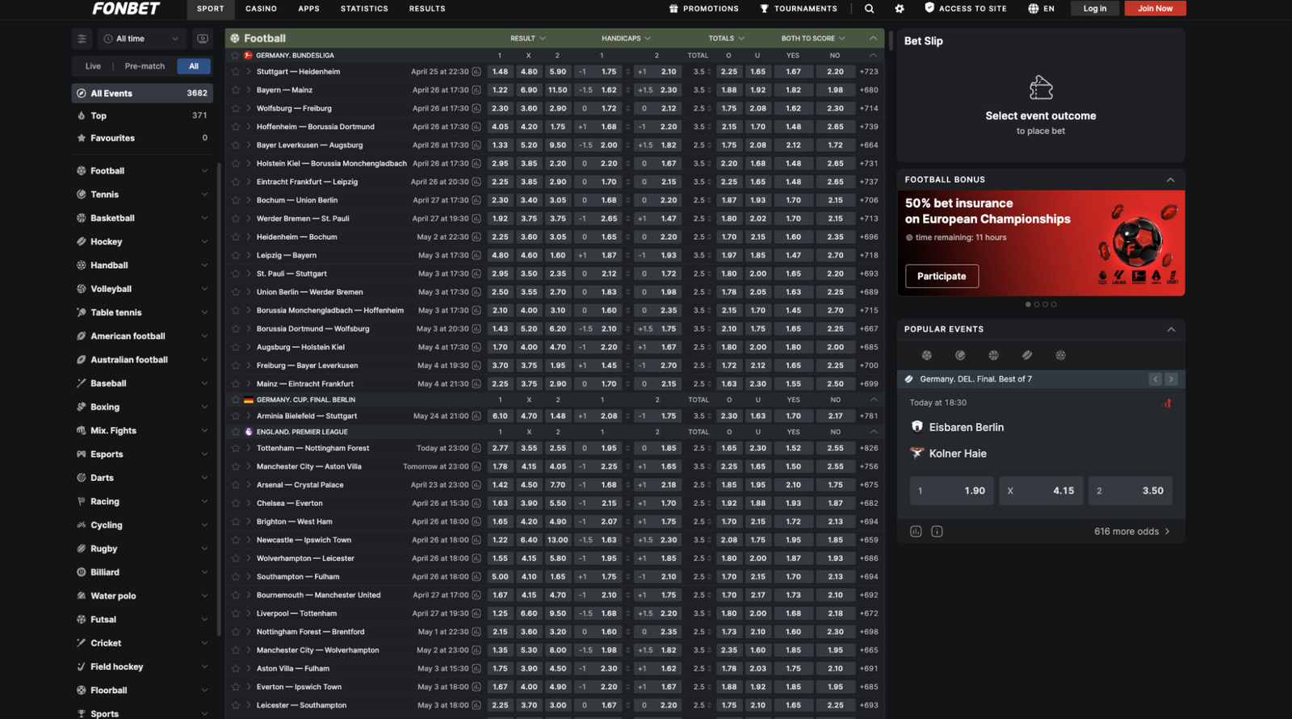Open info icon in Popular Events card
This screenshot has width=1292, height=719.
[x=937, y=532]
